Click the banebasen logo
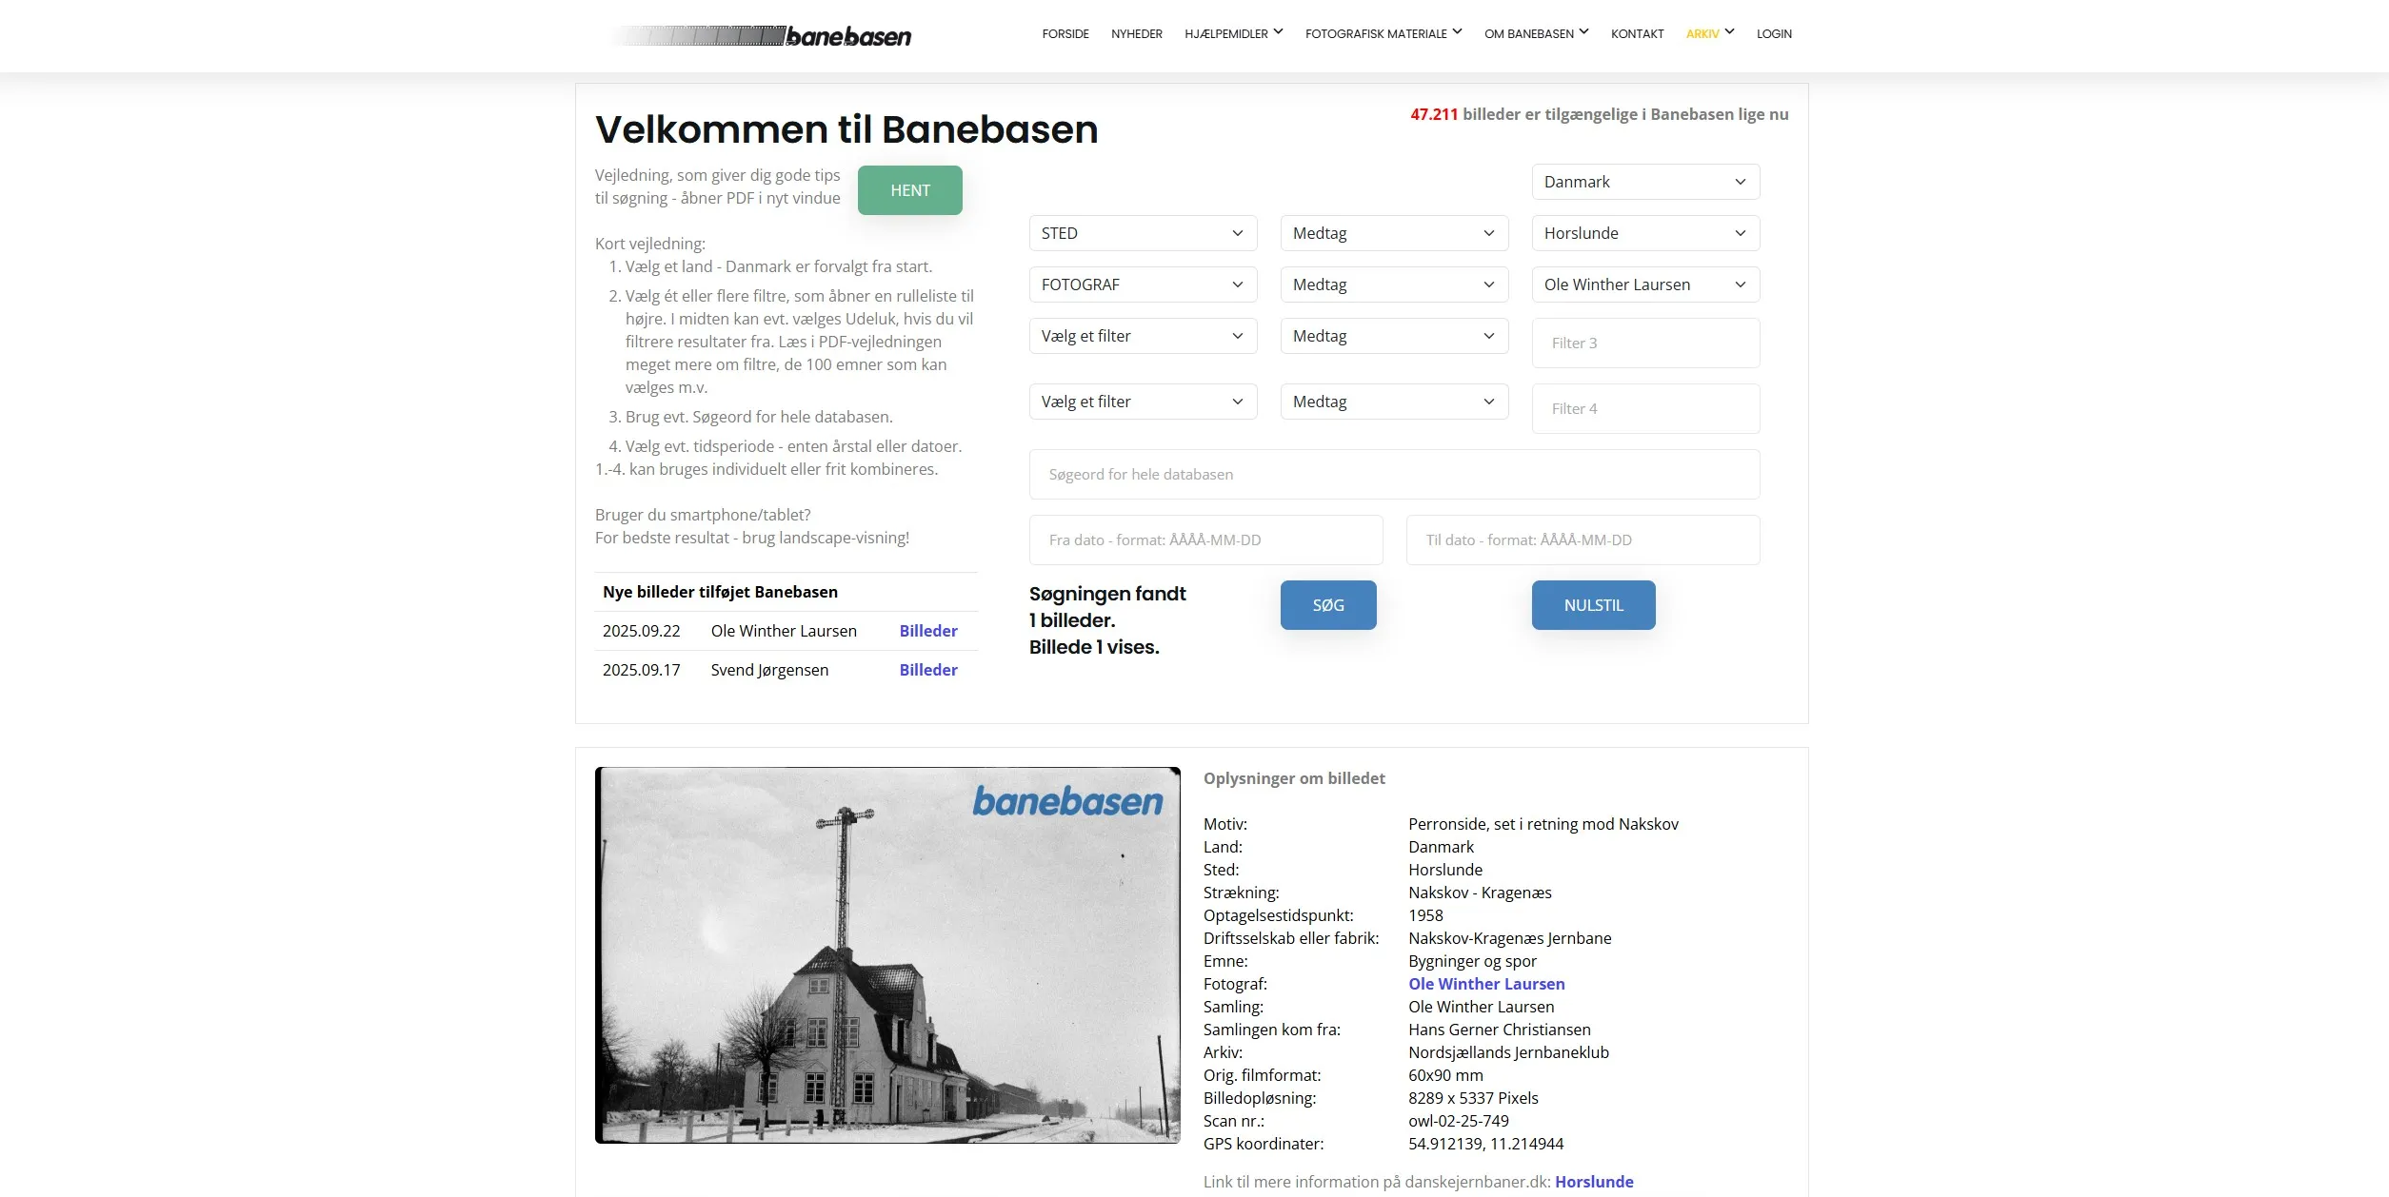This screenshot has width=2389, height=1197. 763,36
